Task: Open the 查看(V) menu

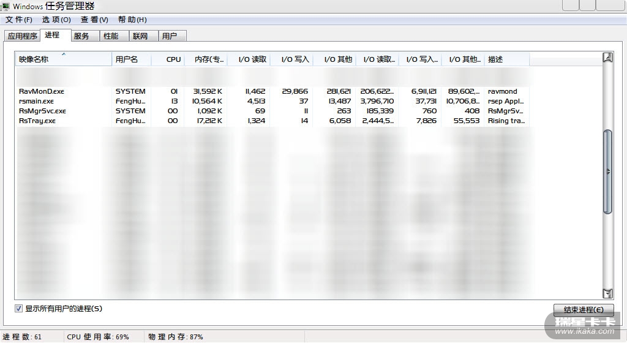Action: click(94, 20)
